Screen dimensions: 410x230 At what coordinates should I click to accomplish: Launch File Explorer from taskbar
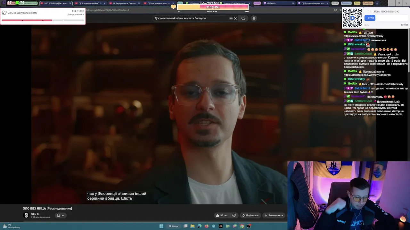tap(193, 226)
